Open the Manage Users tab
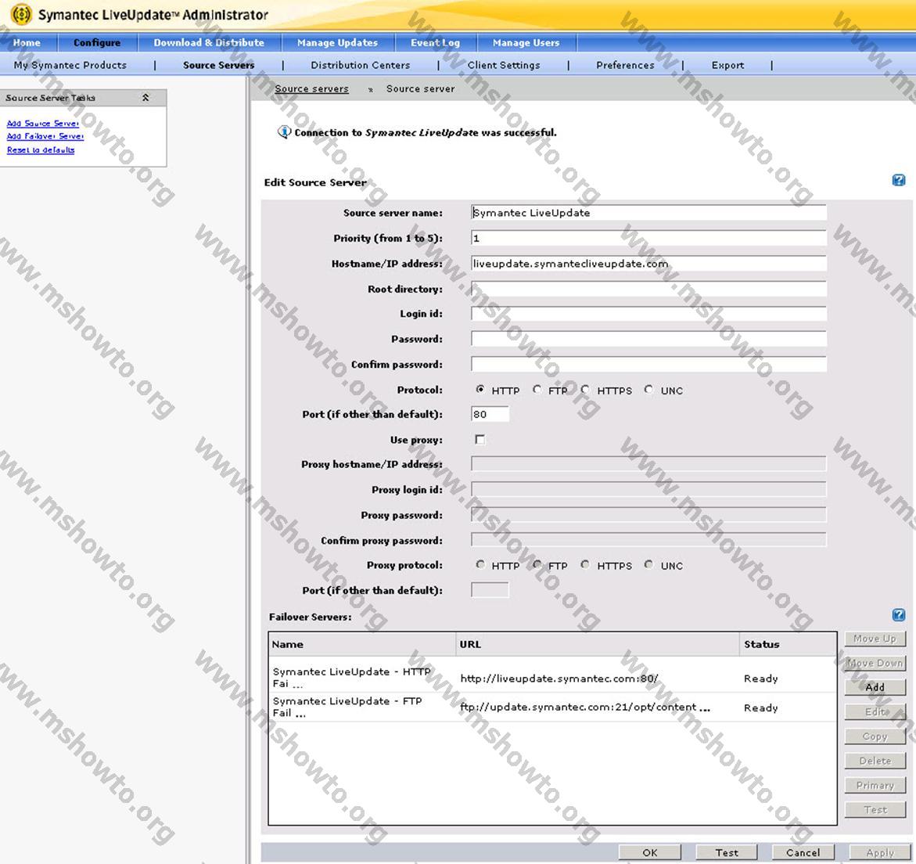 click(x=526, y=43)
